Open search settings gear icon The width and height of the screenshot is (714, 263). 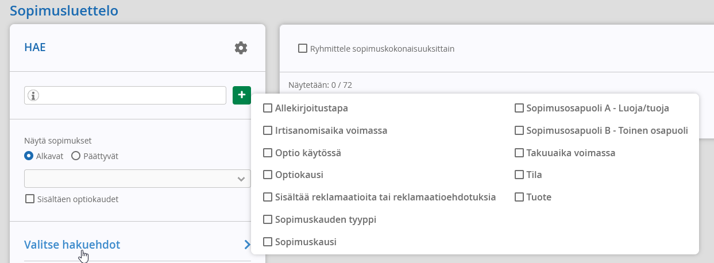(241, 48)
